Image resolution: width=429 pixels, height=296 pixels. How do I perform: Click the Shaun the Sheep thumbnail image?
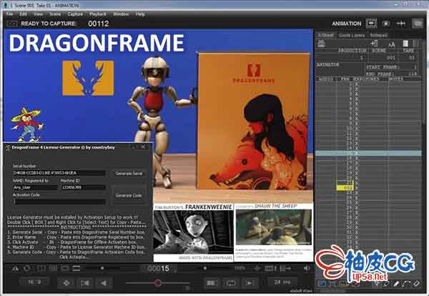pyautogui.click(x=274, y=227)
